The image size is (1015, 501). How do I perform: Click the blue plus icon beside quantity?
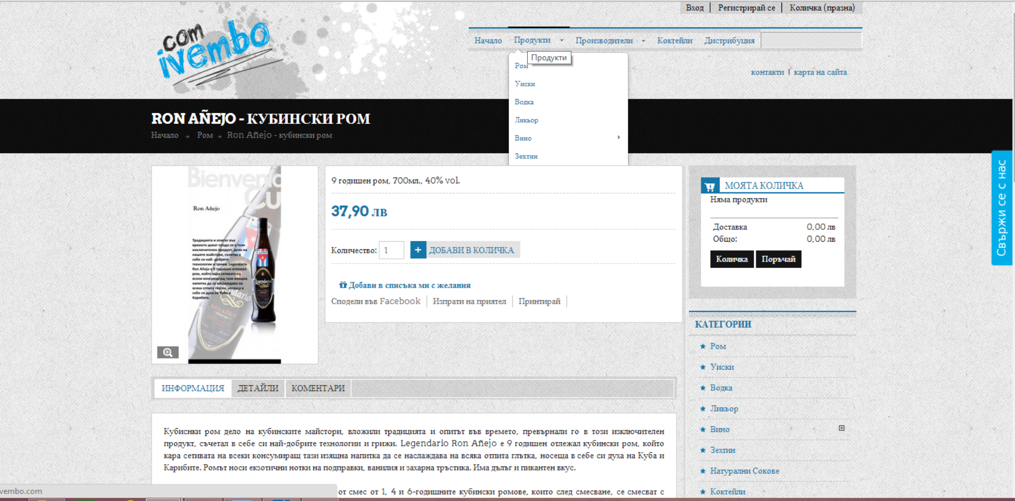click(418, 250)
